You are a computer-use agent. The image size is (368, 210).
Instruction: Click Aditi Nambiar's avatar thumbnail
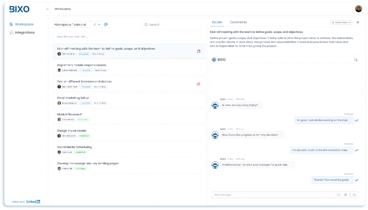coord(59,54)
